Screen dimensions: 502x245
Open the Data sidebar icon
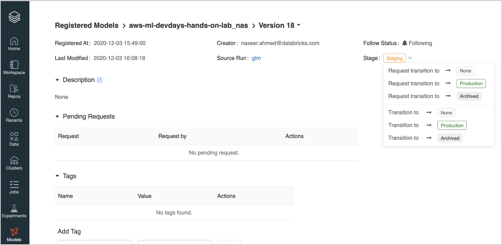[x=14, y=139]
